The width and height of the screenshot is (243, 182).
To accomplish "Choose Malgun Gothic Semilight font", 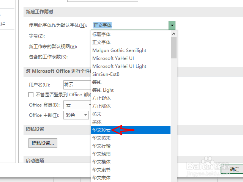I will tap(131, 50).
